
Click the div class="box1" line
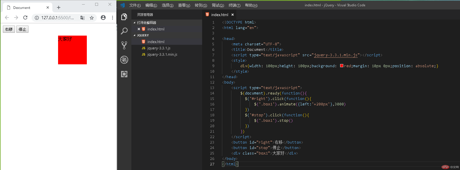click(x=264, y=153)
